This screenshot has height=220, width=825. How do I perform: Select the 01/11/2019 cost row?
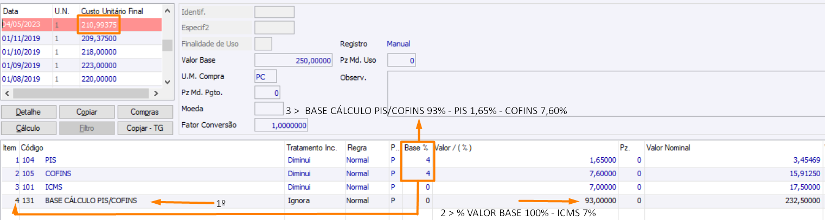[81, 38]
